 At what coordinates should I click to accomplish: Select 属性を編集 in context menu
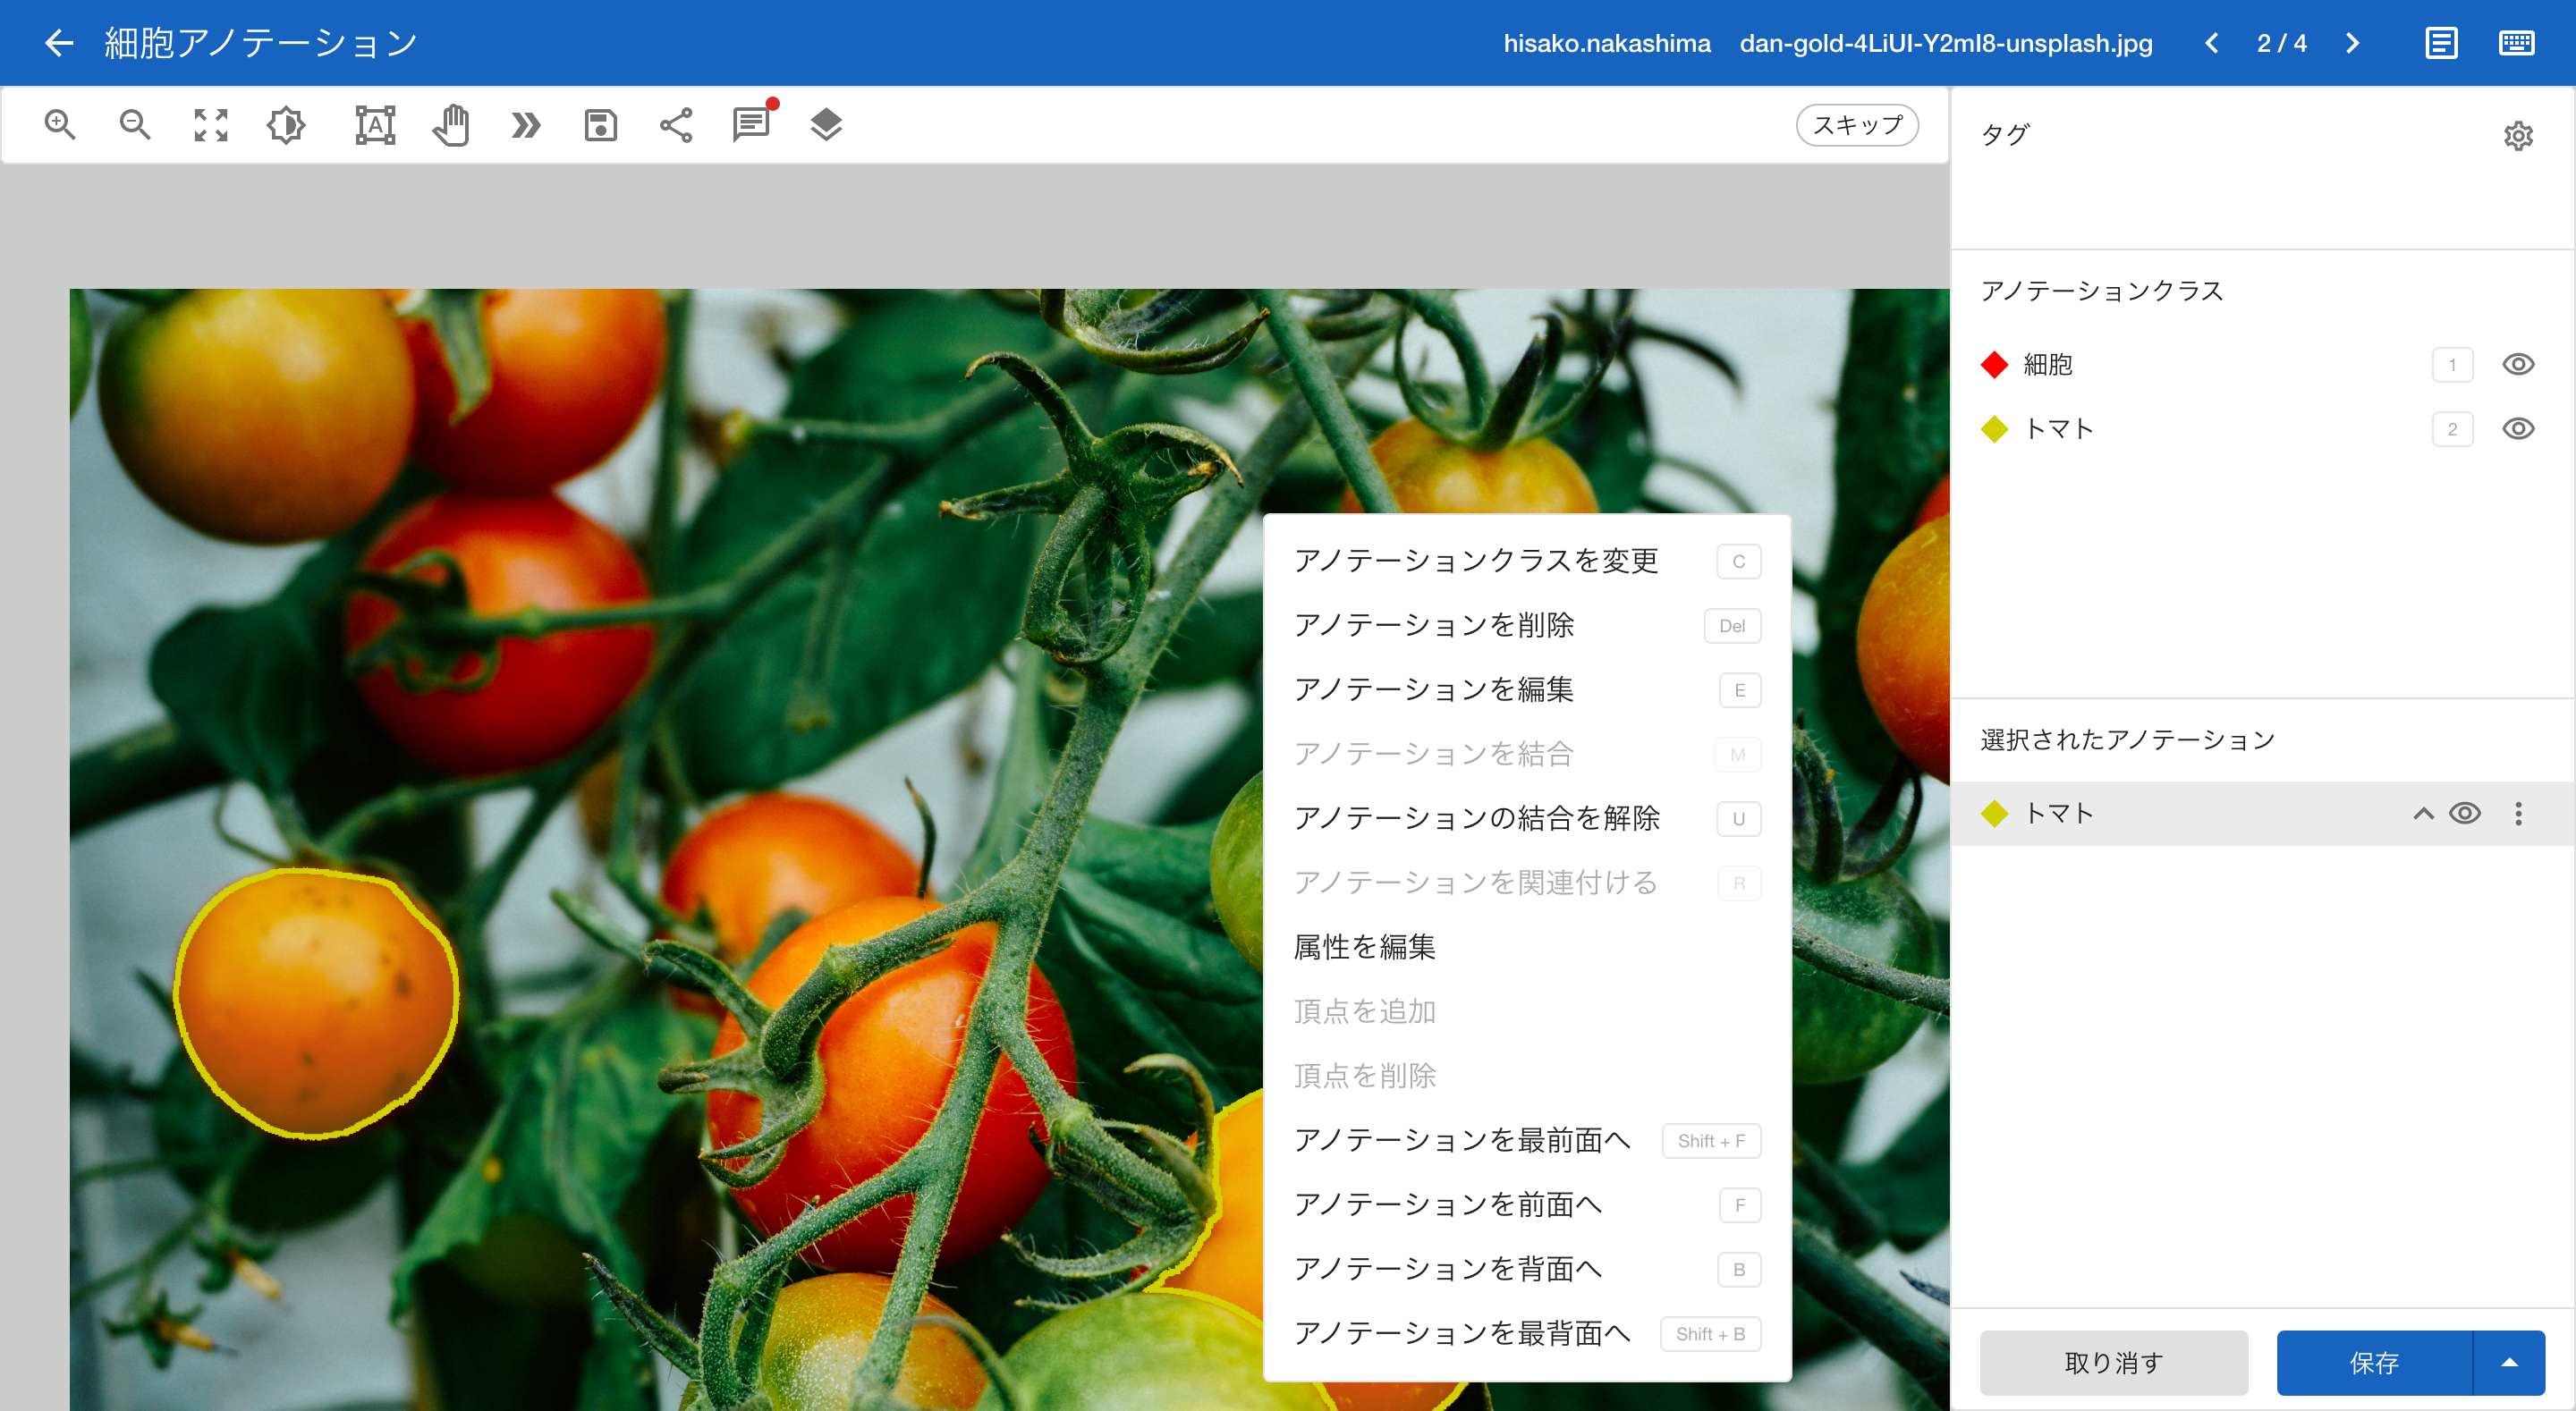coord(1364,947)
